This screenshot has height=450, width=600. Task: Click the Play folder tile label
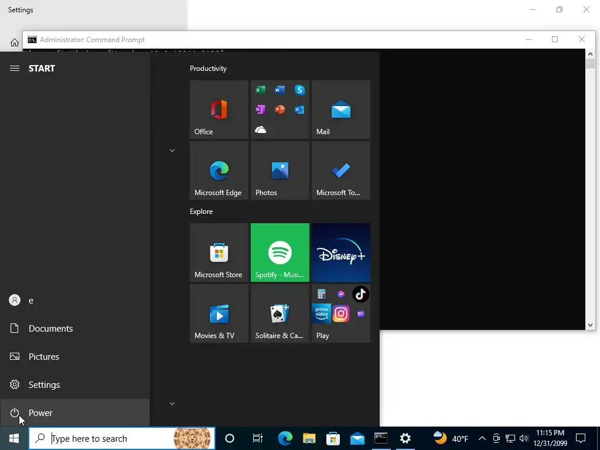tap(323, 336)
